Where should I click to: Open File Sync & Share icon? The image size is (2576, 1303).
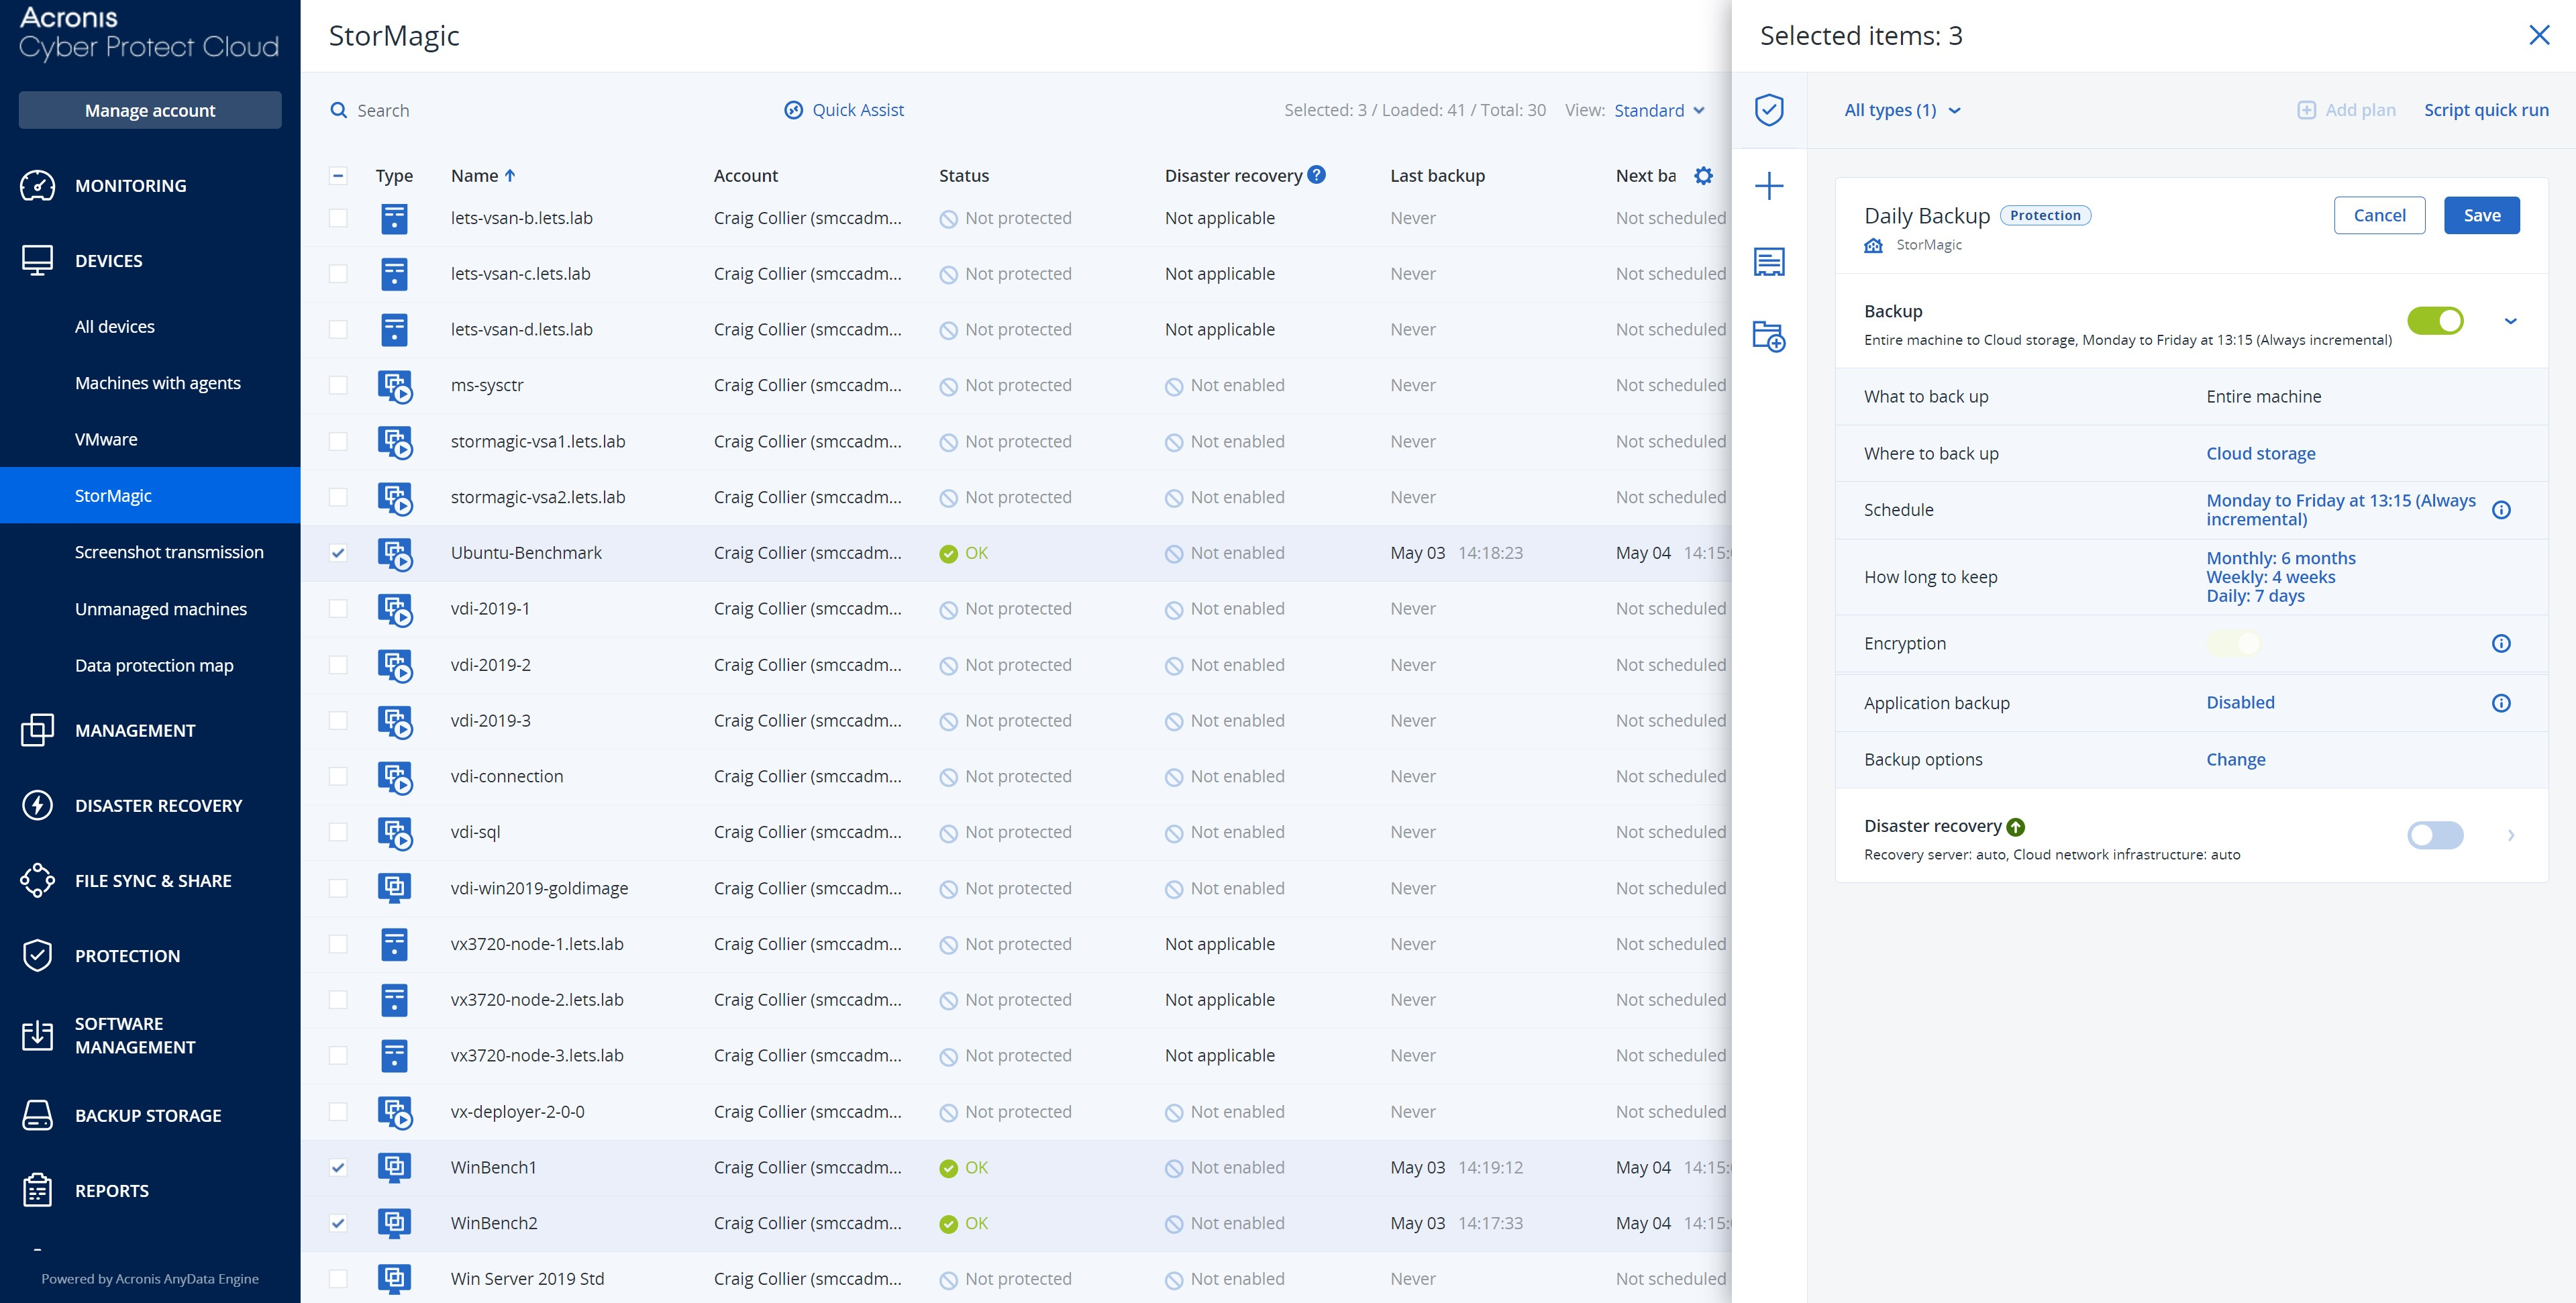38,881
